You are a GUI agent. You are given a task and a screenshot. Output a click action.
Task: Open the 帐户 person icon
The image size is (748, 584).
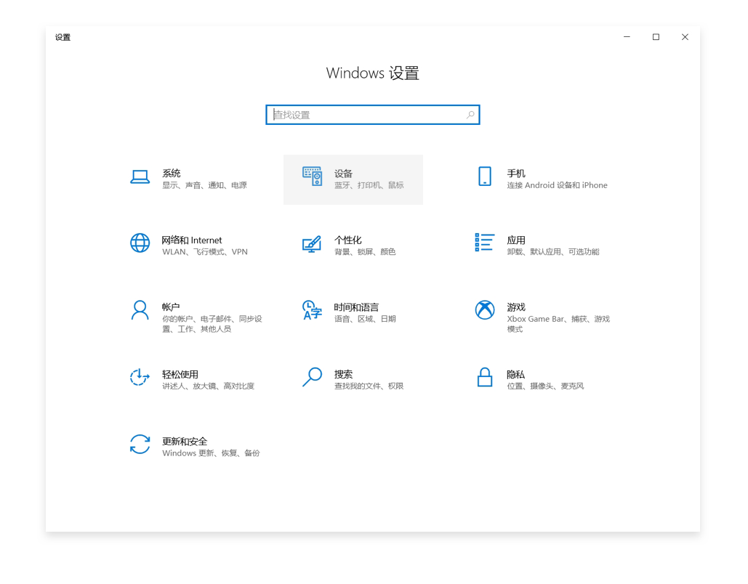coord(140,310)
